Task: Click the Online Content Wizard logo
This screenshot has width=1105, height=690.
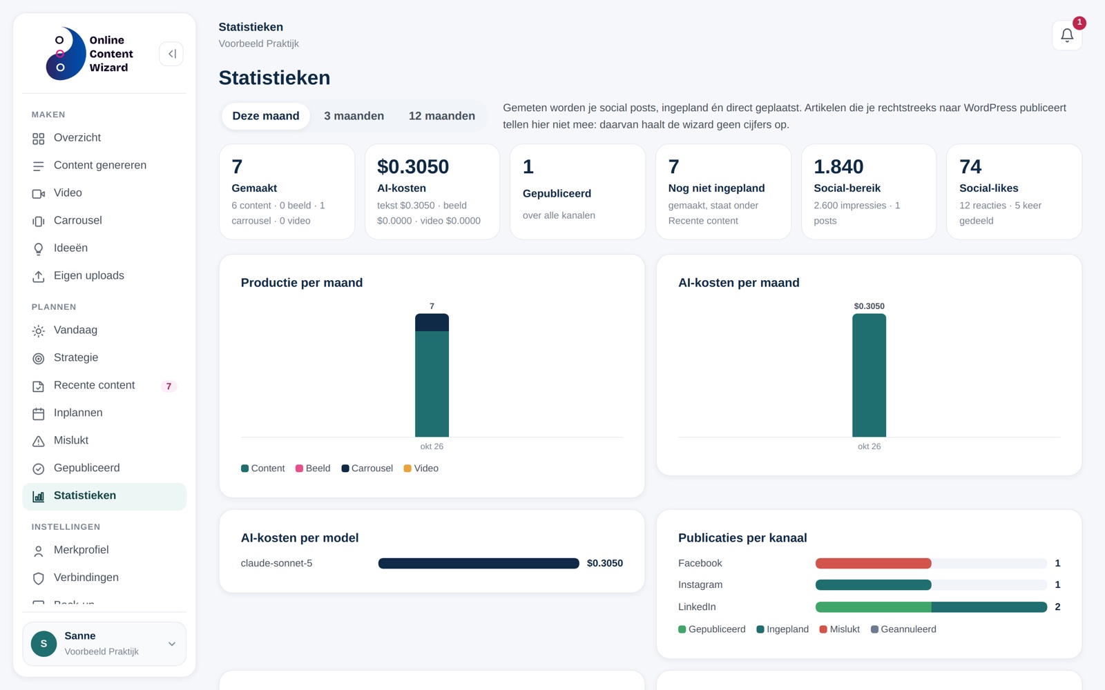Action: pyautogui.click(x=88, y=54)
